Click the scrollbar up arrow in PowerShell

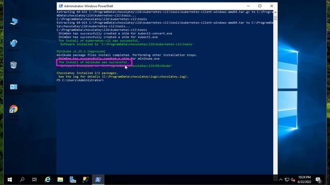275,12
